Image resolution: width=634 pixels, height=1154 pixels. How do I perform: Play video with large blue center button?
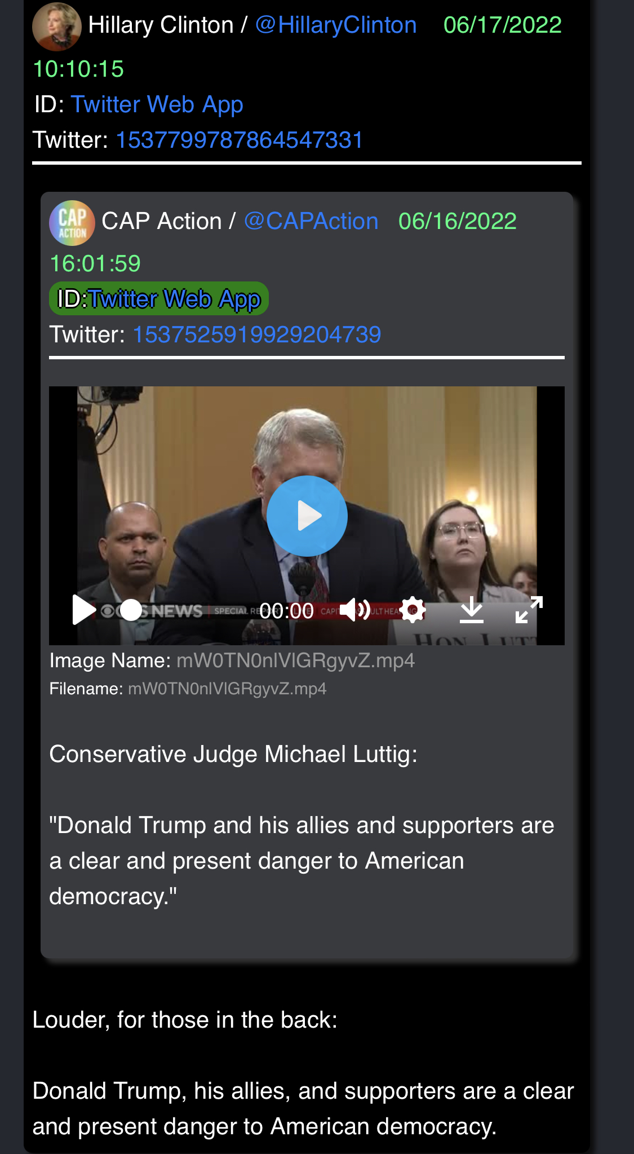pyautogui.click(x=307, y=516)
